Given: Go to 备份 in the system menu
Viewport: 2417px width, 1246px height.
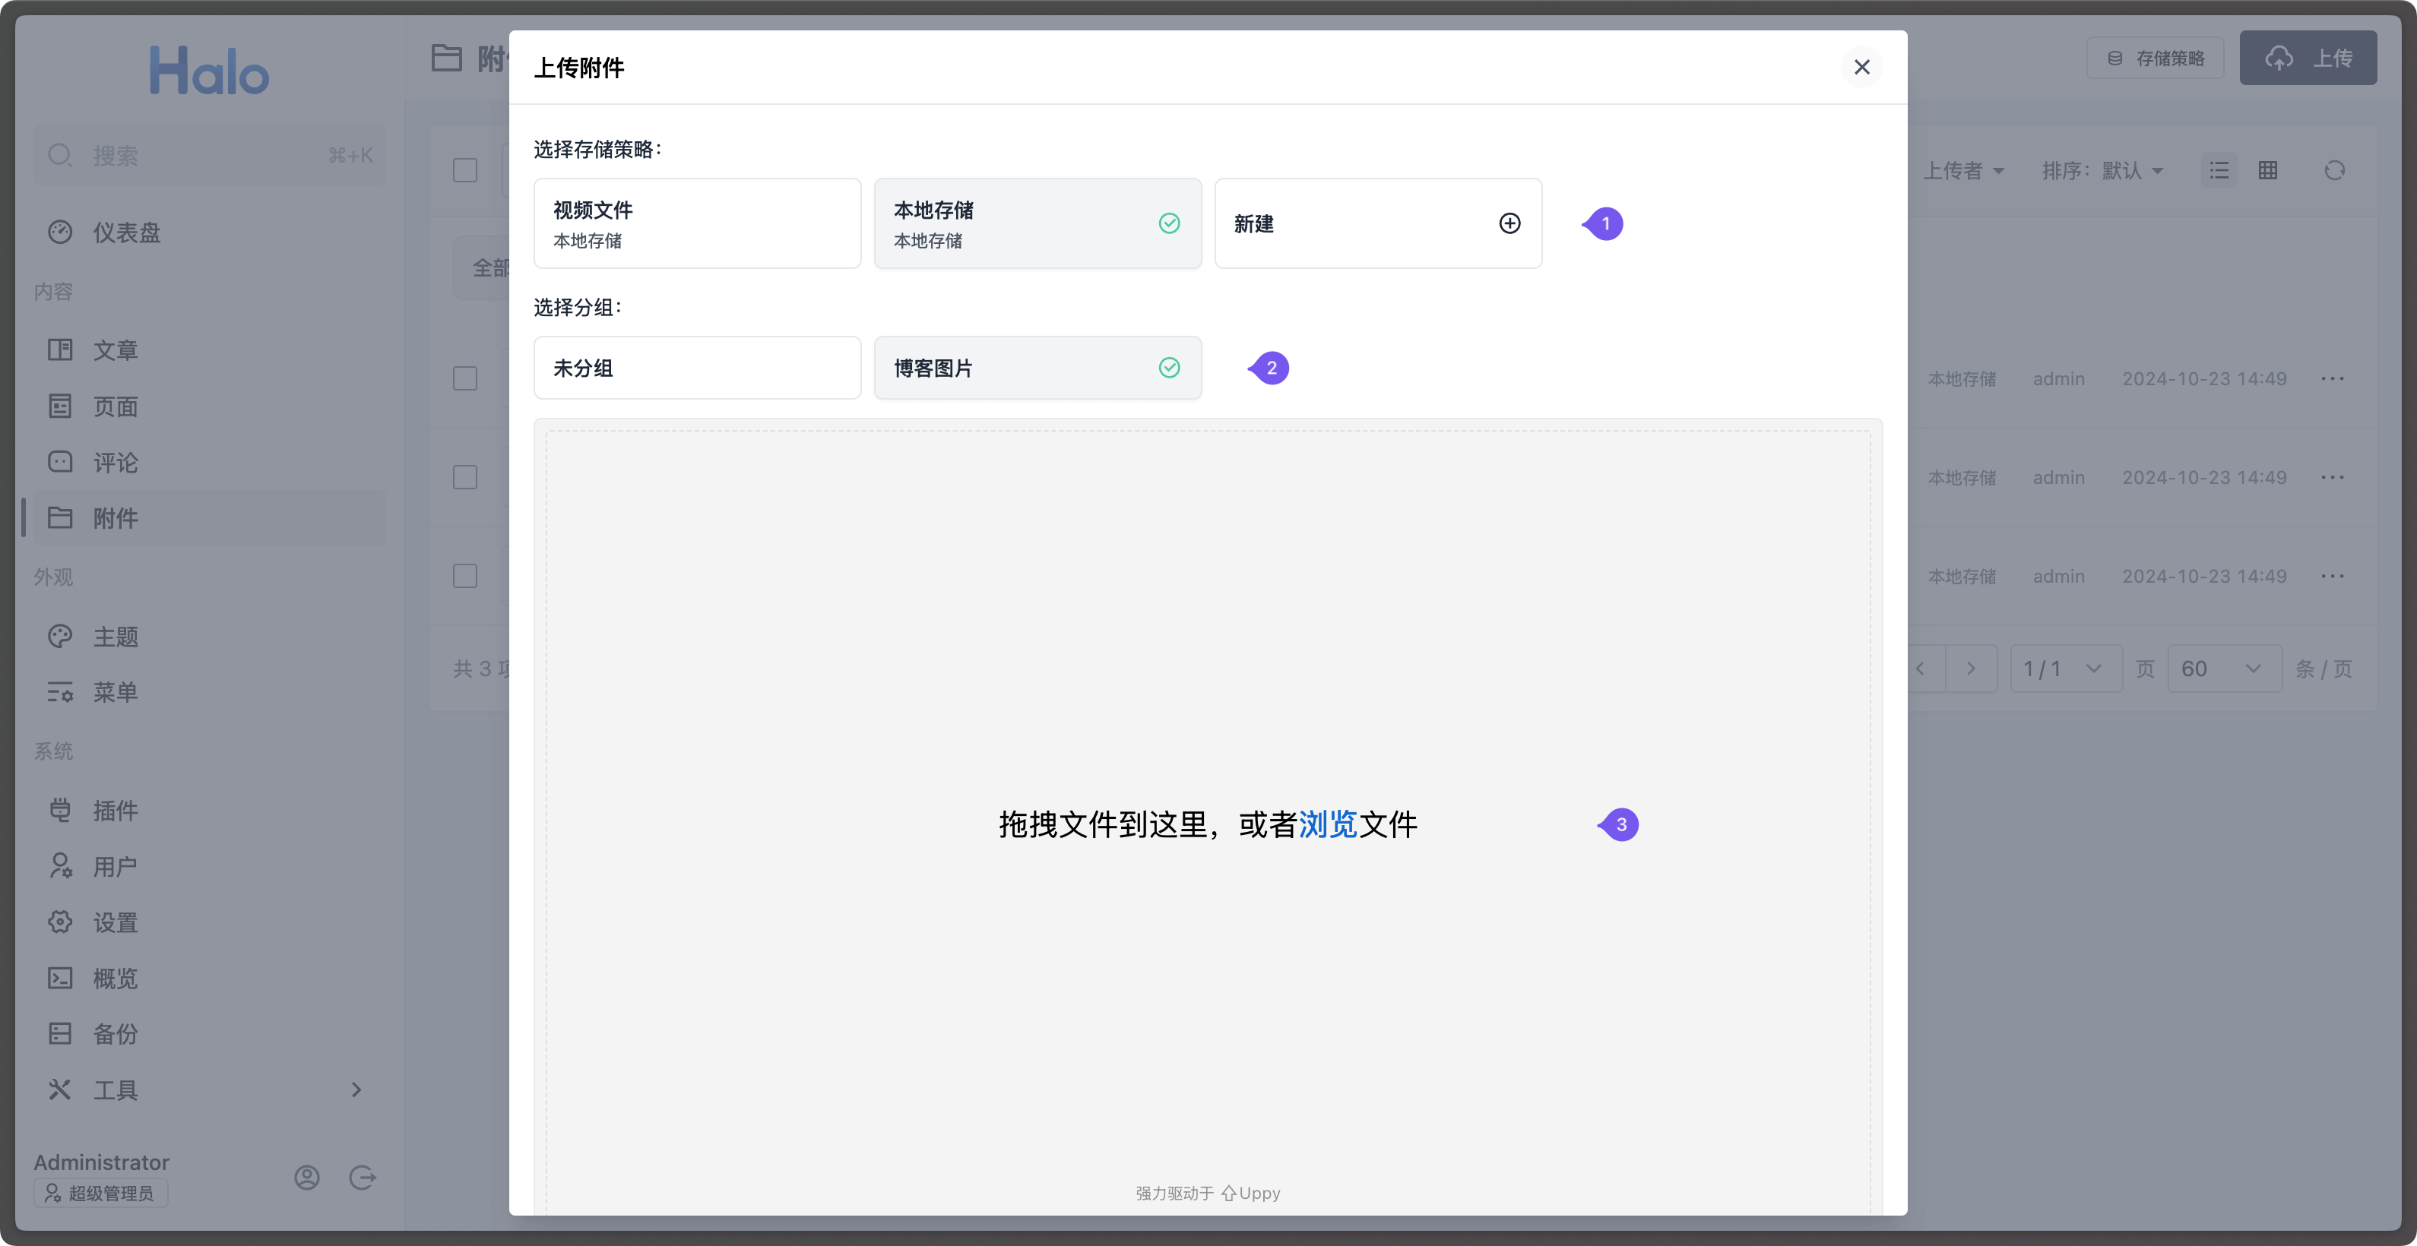Looking at the screenshot, I should 117,1033.
